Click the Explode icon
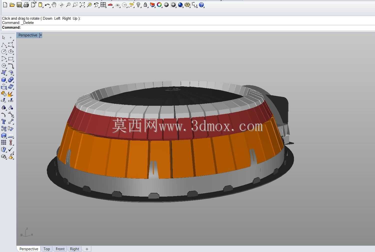The height and width of the screenshot is (252, 375). (x=11, y=94)
